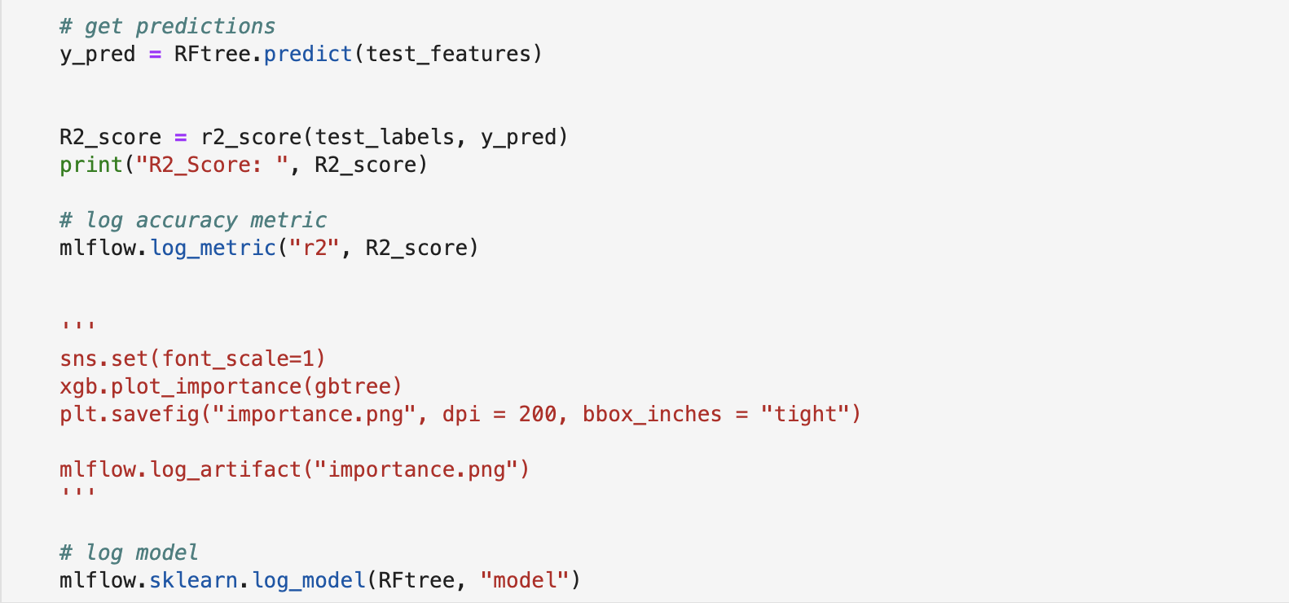Click the "R2_Score: " string literal

(212, 165)
